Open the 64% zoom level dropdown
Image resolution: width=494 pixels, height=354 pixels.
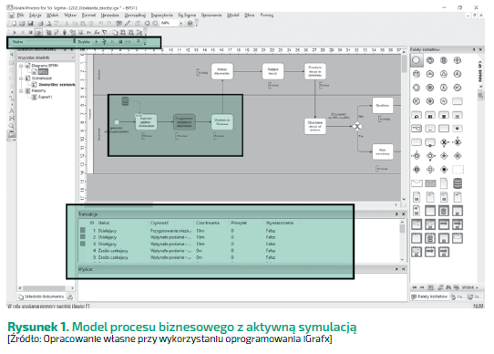(x=180, y=23)
